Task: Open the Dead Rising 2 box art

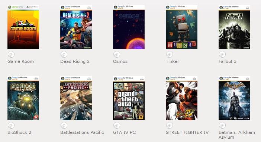Action: (x=76, y=27)
